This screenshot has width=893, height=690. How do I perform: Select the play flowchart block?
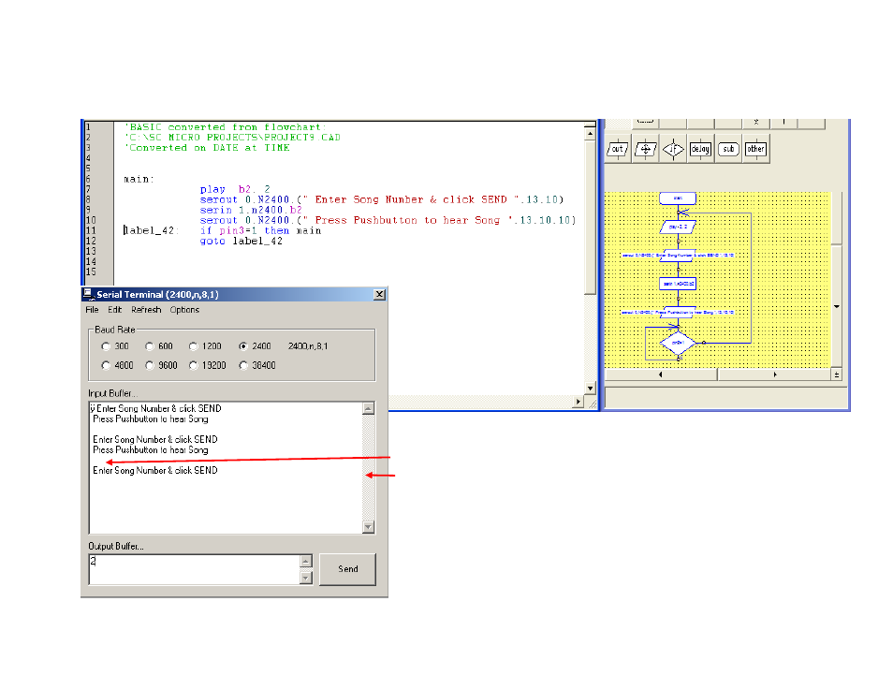pyautogui.click(x=678, y=227)
